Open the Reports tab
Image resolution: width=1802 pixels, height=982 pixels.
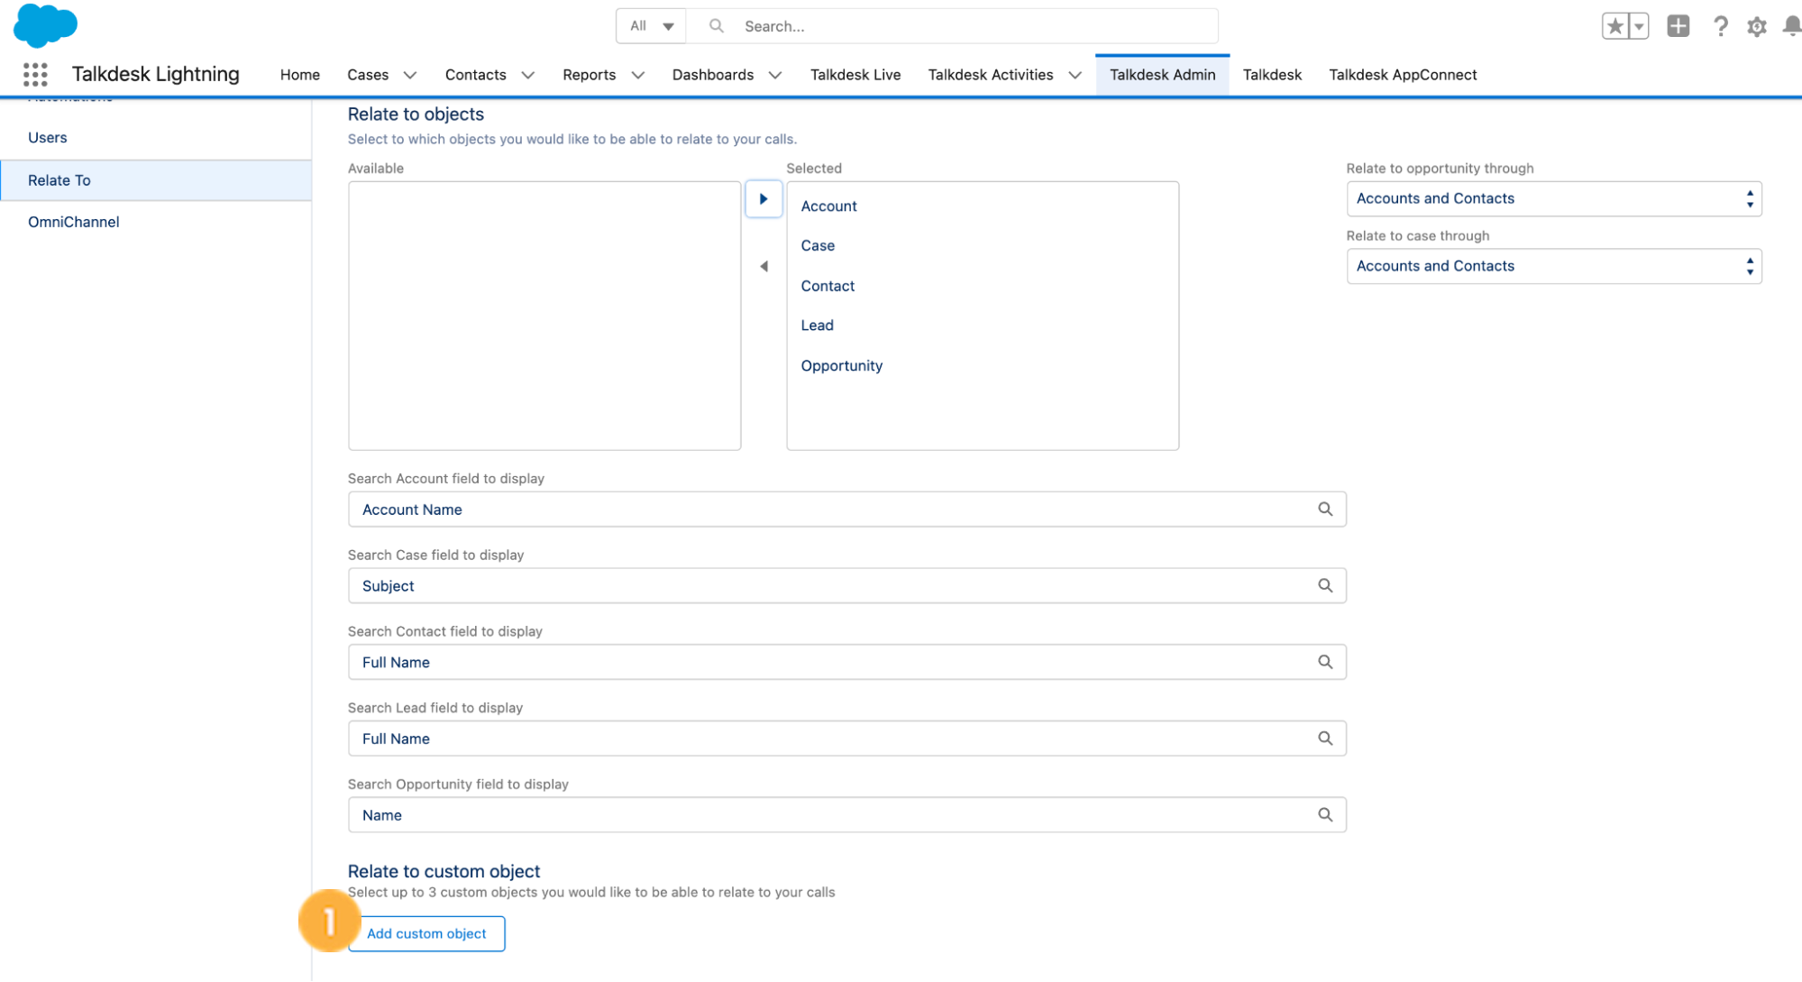(589, 75)
